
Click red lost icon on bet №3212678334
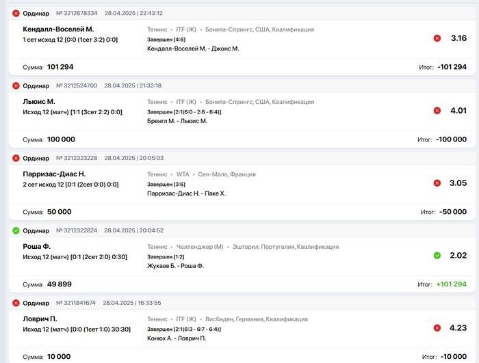[x=16, y=13]
